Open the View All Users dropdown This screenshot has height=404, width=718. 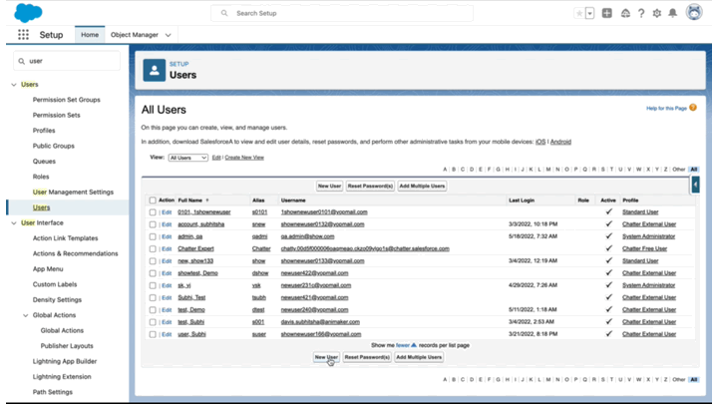coord(188,158)
